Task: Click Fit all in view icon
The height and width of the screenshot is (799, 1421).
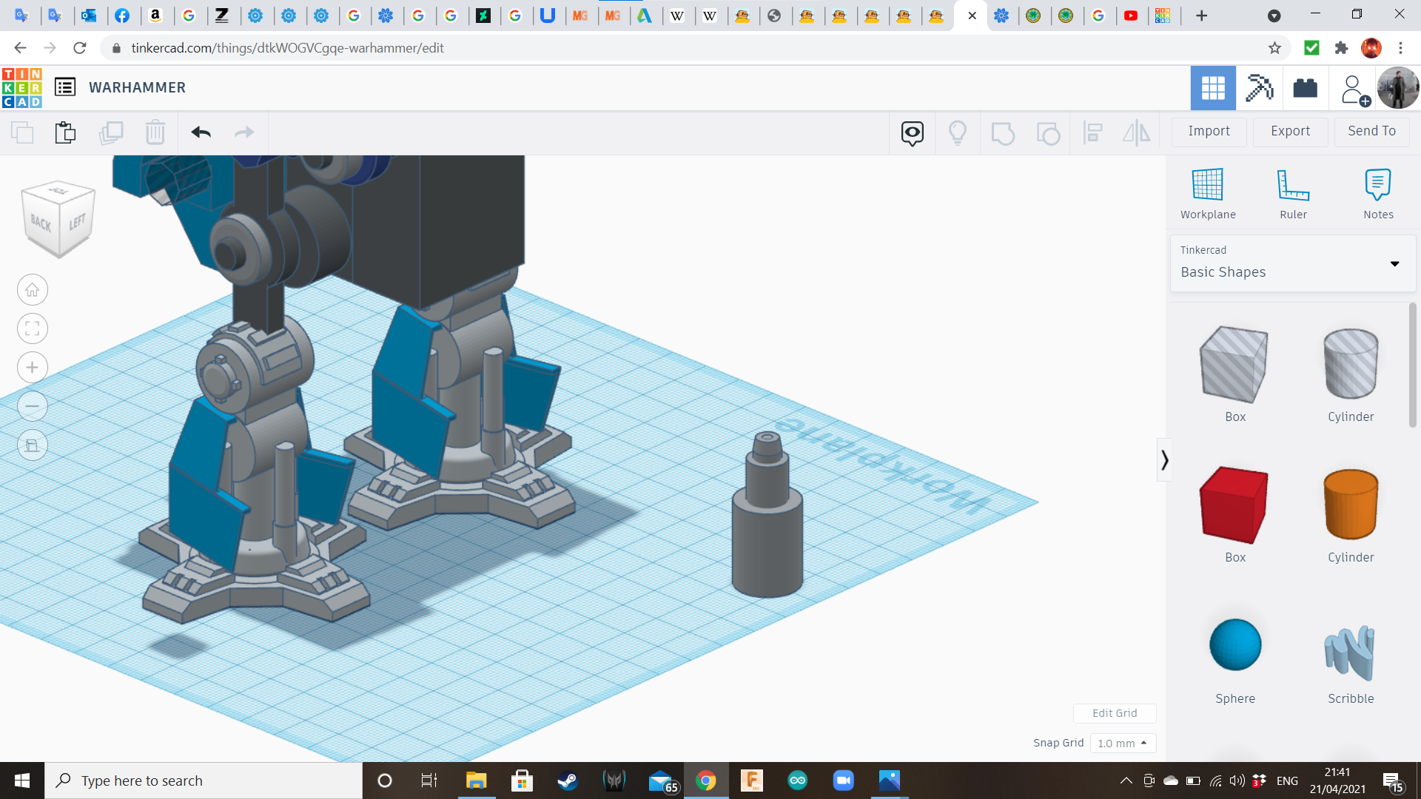Action: coord(33,328)
